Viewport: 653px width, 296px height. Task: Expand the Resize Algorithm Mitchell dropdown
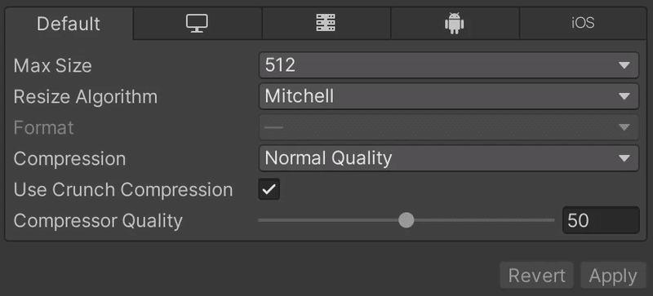(448, 96)
